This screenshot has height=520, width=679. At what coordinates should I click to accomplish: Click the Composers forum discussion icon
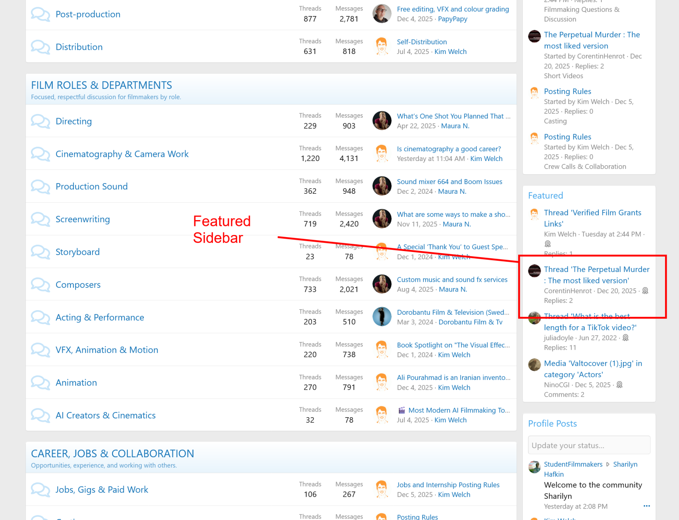tap(40, 284)
